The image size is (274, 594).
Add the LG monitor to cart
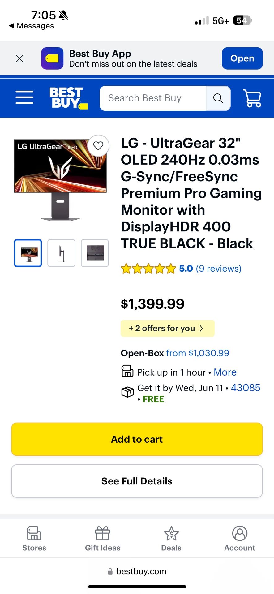pos(137,439)
